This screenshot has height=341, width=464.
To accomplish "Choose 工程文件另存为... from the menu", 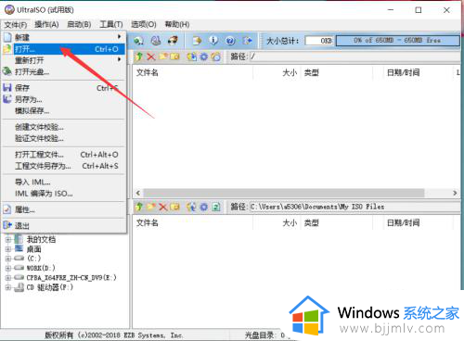I will point(64,166).
